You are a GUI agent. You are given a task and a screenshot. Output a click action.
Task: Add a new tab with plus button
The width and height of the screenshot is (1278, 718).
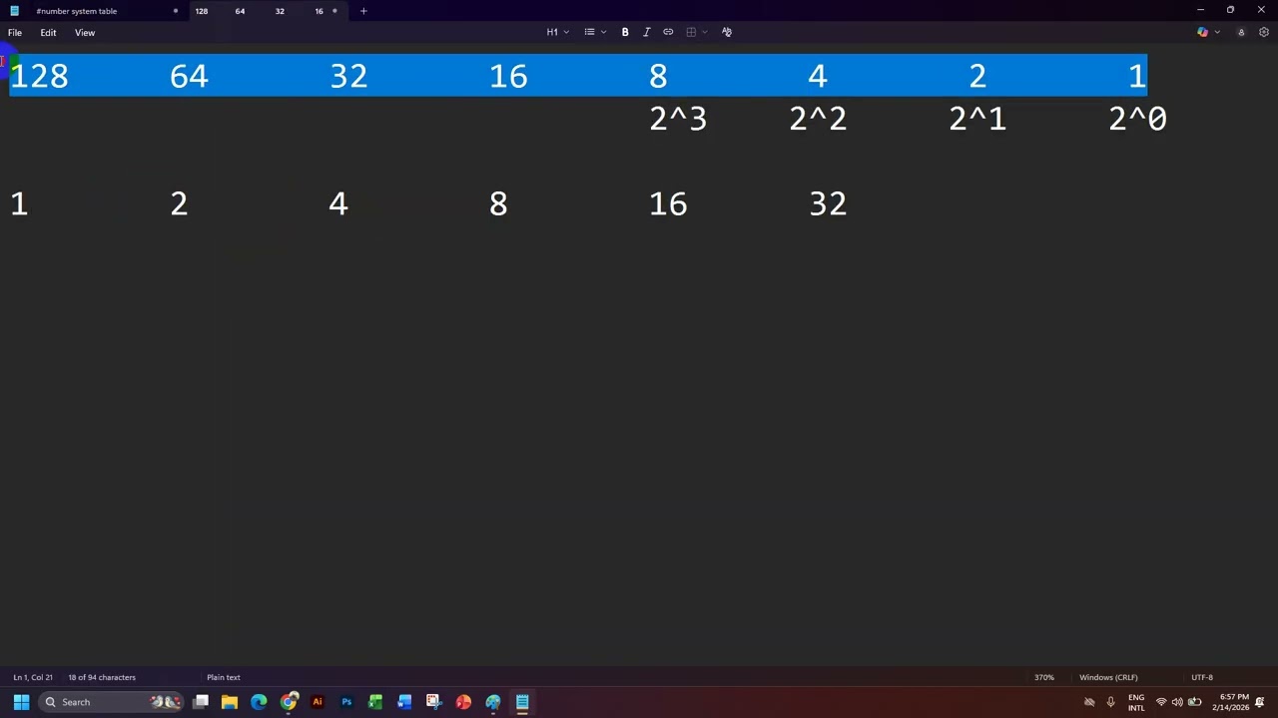point(363,11)
